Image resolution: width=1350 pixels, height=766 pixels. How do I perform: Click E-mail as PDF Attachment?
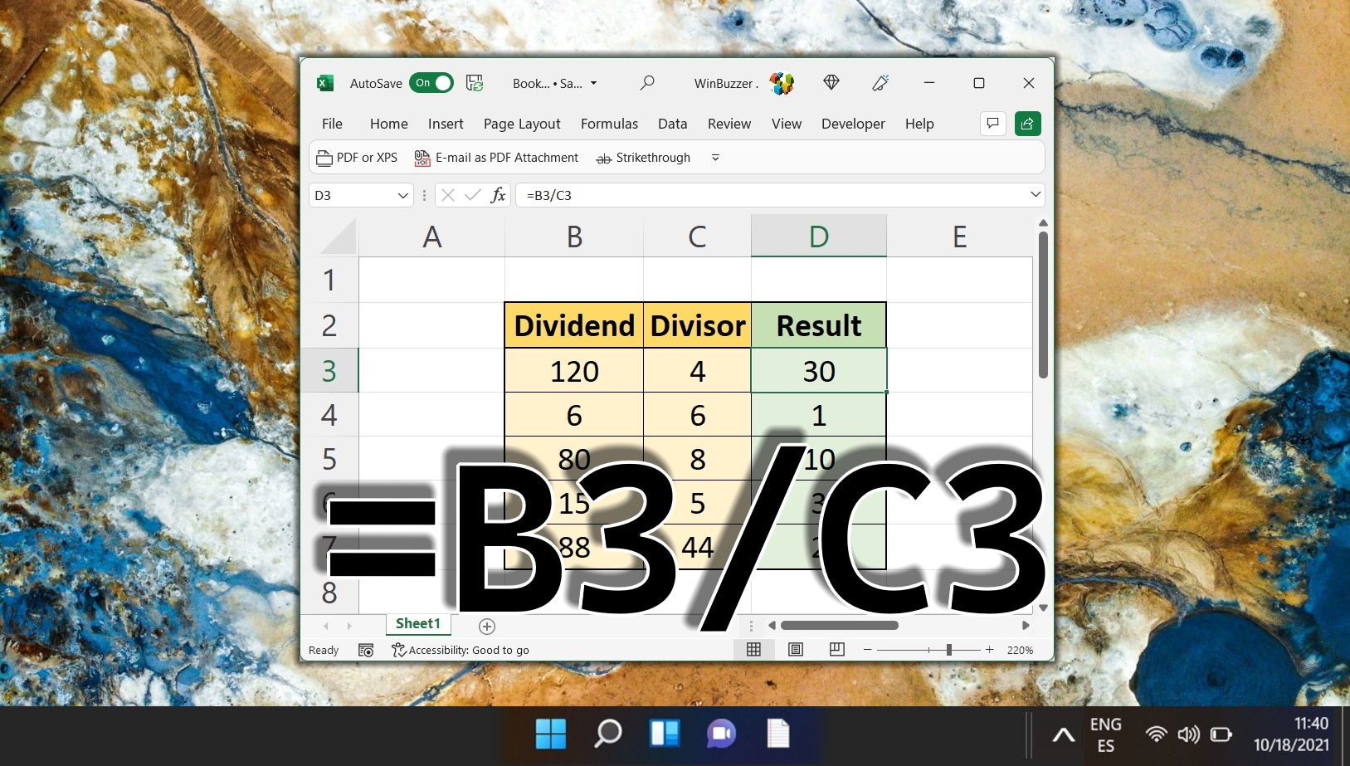click(496, 158)
